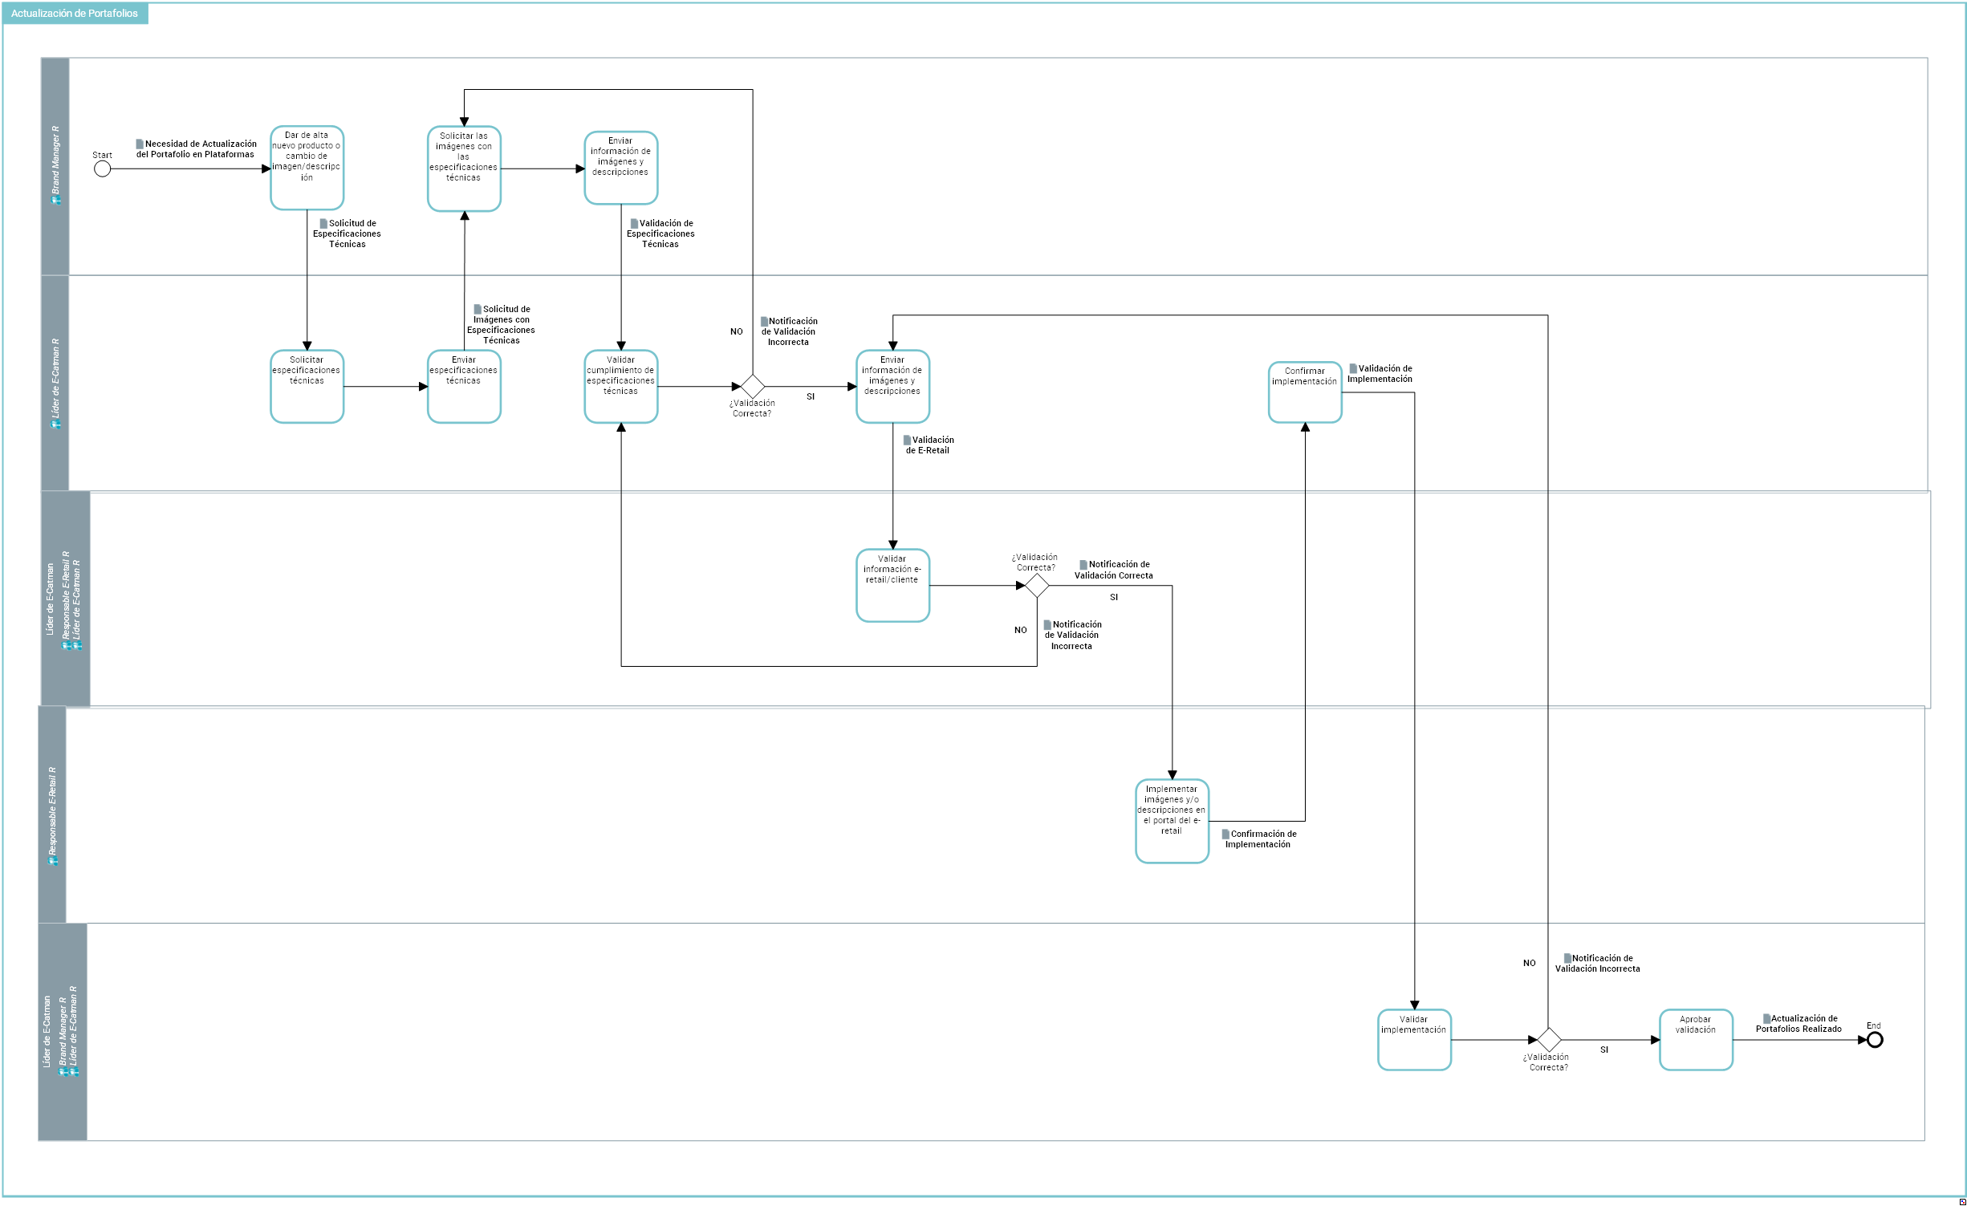Click document icon beside 'Solicitud de Especificaciones Técnicas'
The height and width of the screenshot is (1206, 1967).
(x=323, y=224)
